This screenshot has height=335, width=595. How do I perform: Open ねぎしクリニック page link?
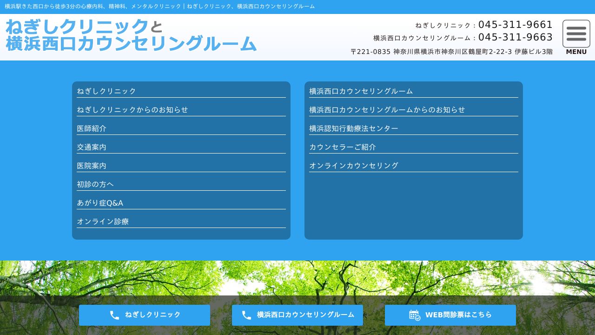[106, 91]
